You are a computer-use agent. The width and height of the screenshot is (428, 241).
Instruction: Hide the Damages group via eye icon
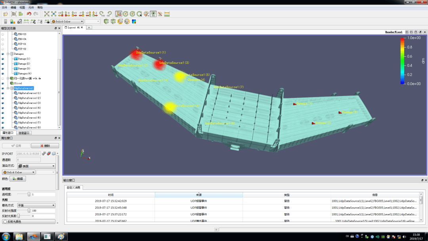tap(3, 54)
